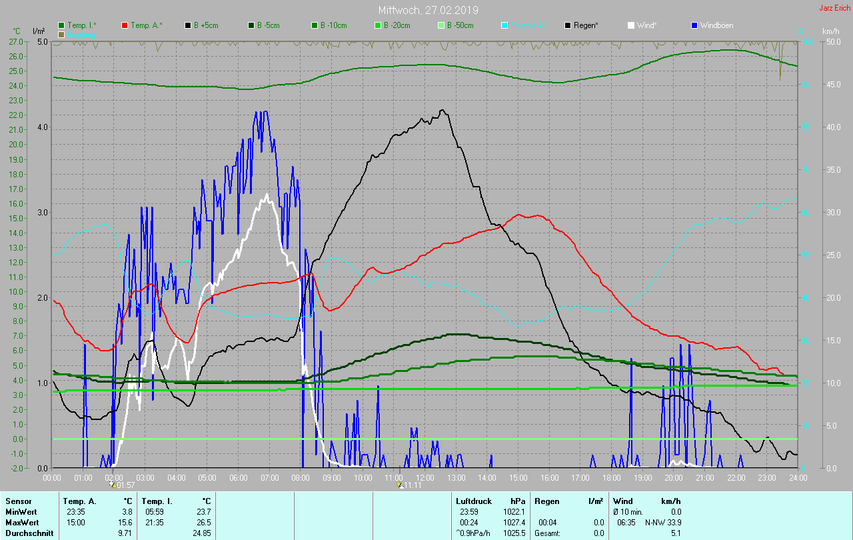
Task: Click the white Wind legend square
Action: [630, 25]
